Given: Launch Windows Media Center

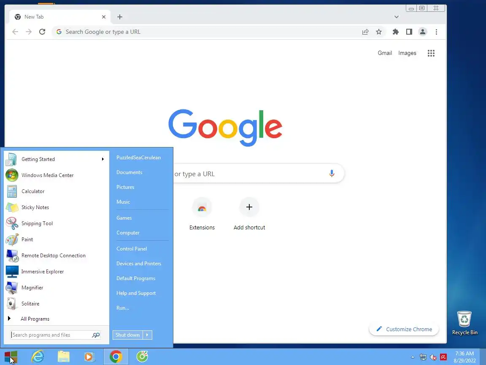Looking at the screenshot, I should pyautogui.click(x=57, y=175).
